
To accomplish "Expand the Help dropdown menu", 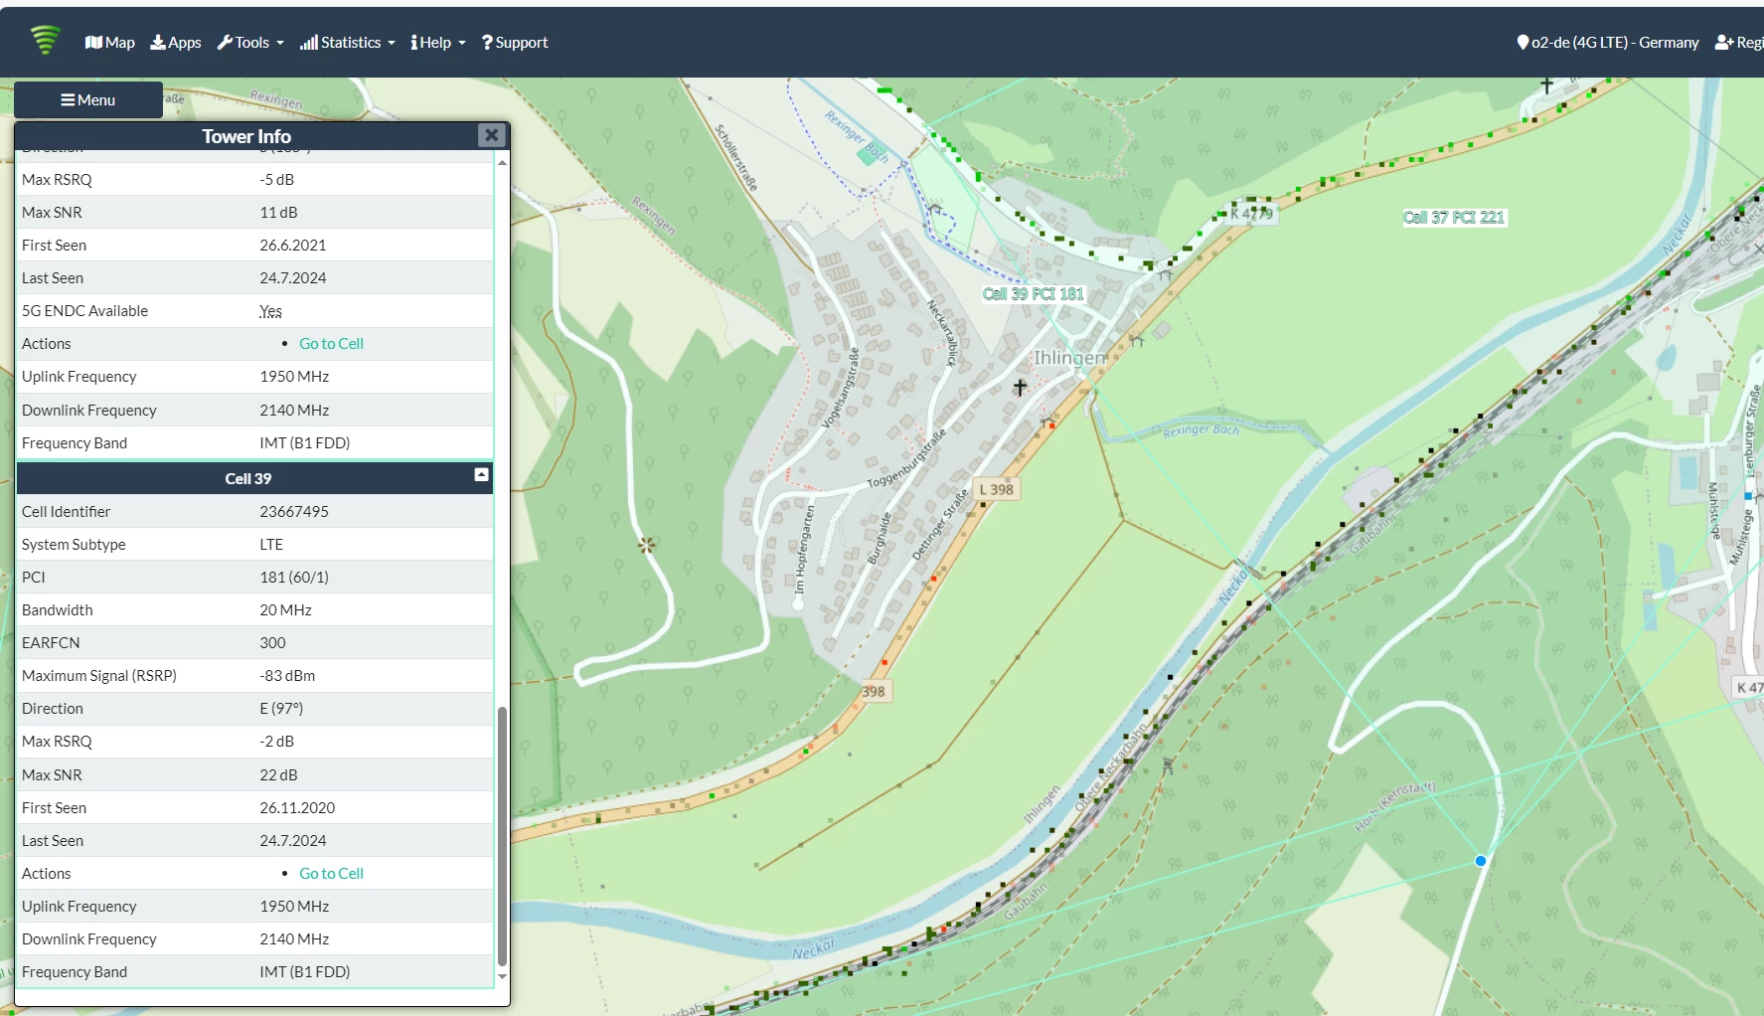I will (x=438, y=43).
